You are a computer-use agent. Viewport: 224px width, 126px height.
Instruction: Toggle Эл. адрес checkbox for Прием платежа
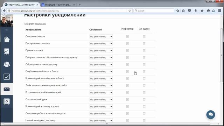pyautogui.click(x=144, y=50)
